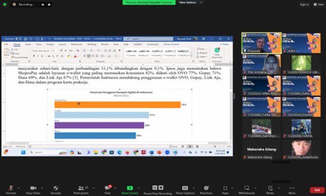Toggle the AutoSave switch in Word title bar
The height and width of the screenshot is (196, 326).
[x=19, y=39]
